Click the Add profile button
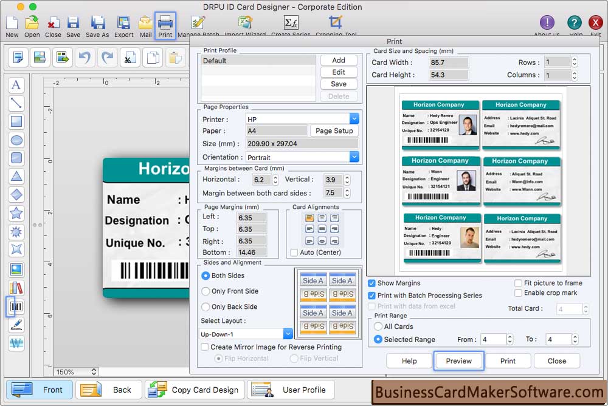This screenshot has width=608, height=406. tap(339, 60)
